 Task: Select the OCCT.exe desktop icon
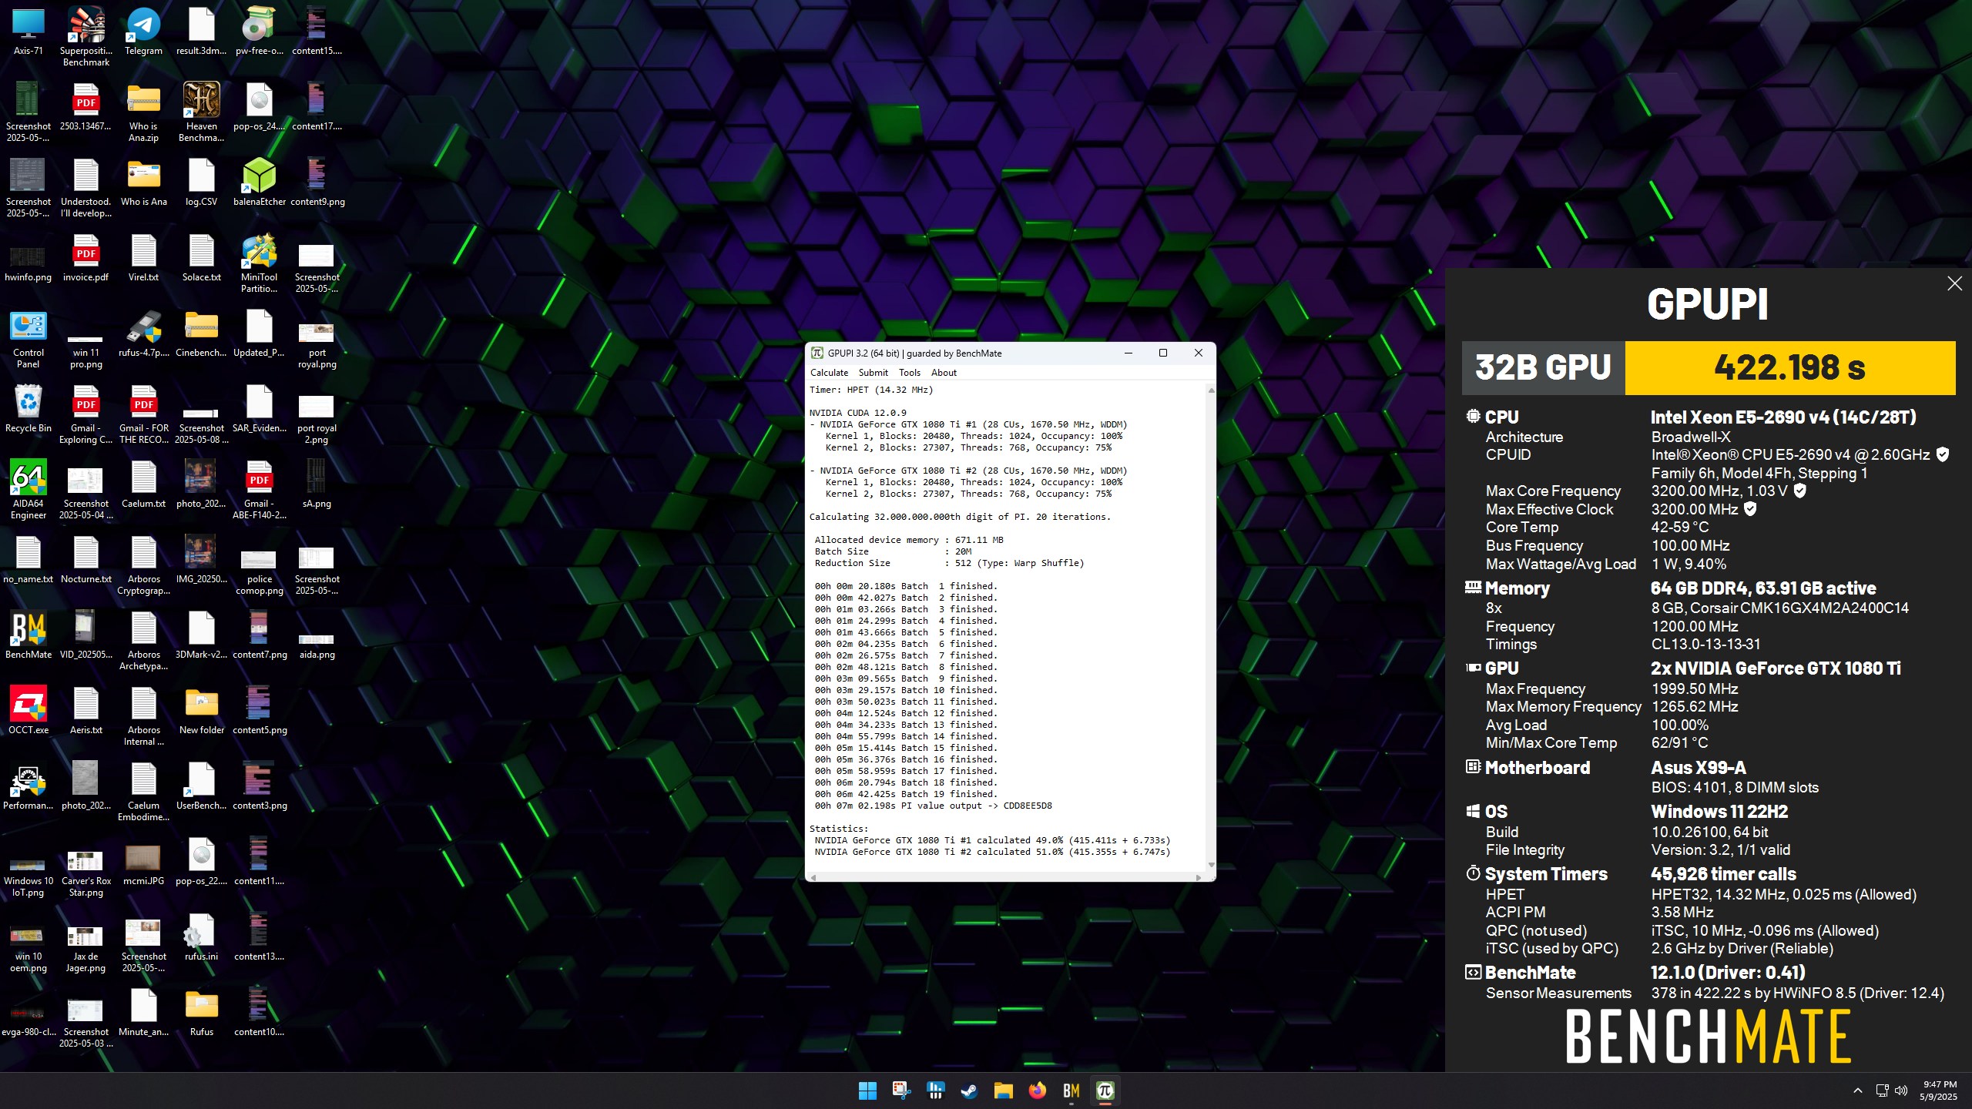click(29, 710)
